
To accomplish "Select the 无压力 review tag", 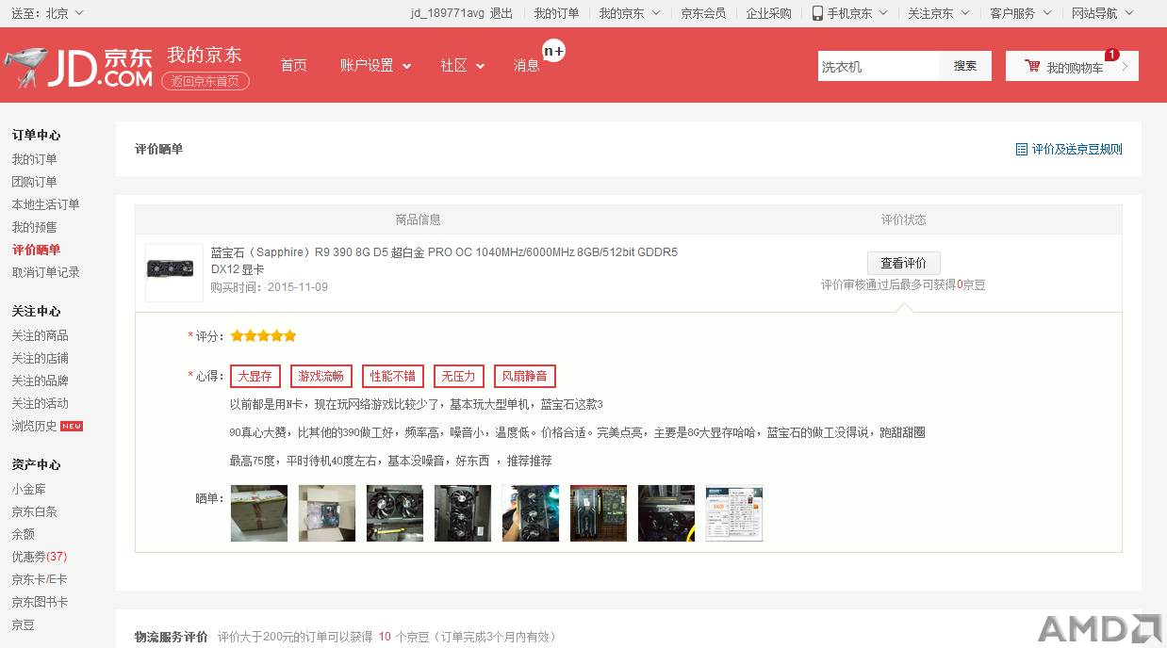I will [x=459, y=376].
